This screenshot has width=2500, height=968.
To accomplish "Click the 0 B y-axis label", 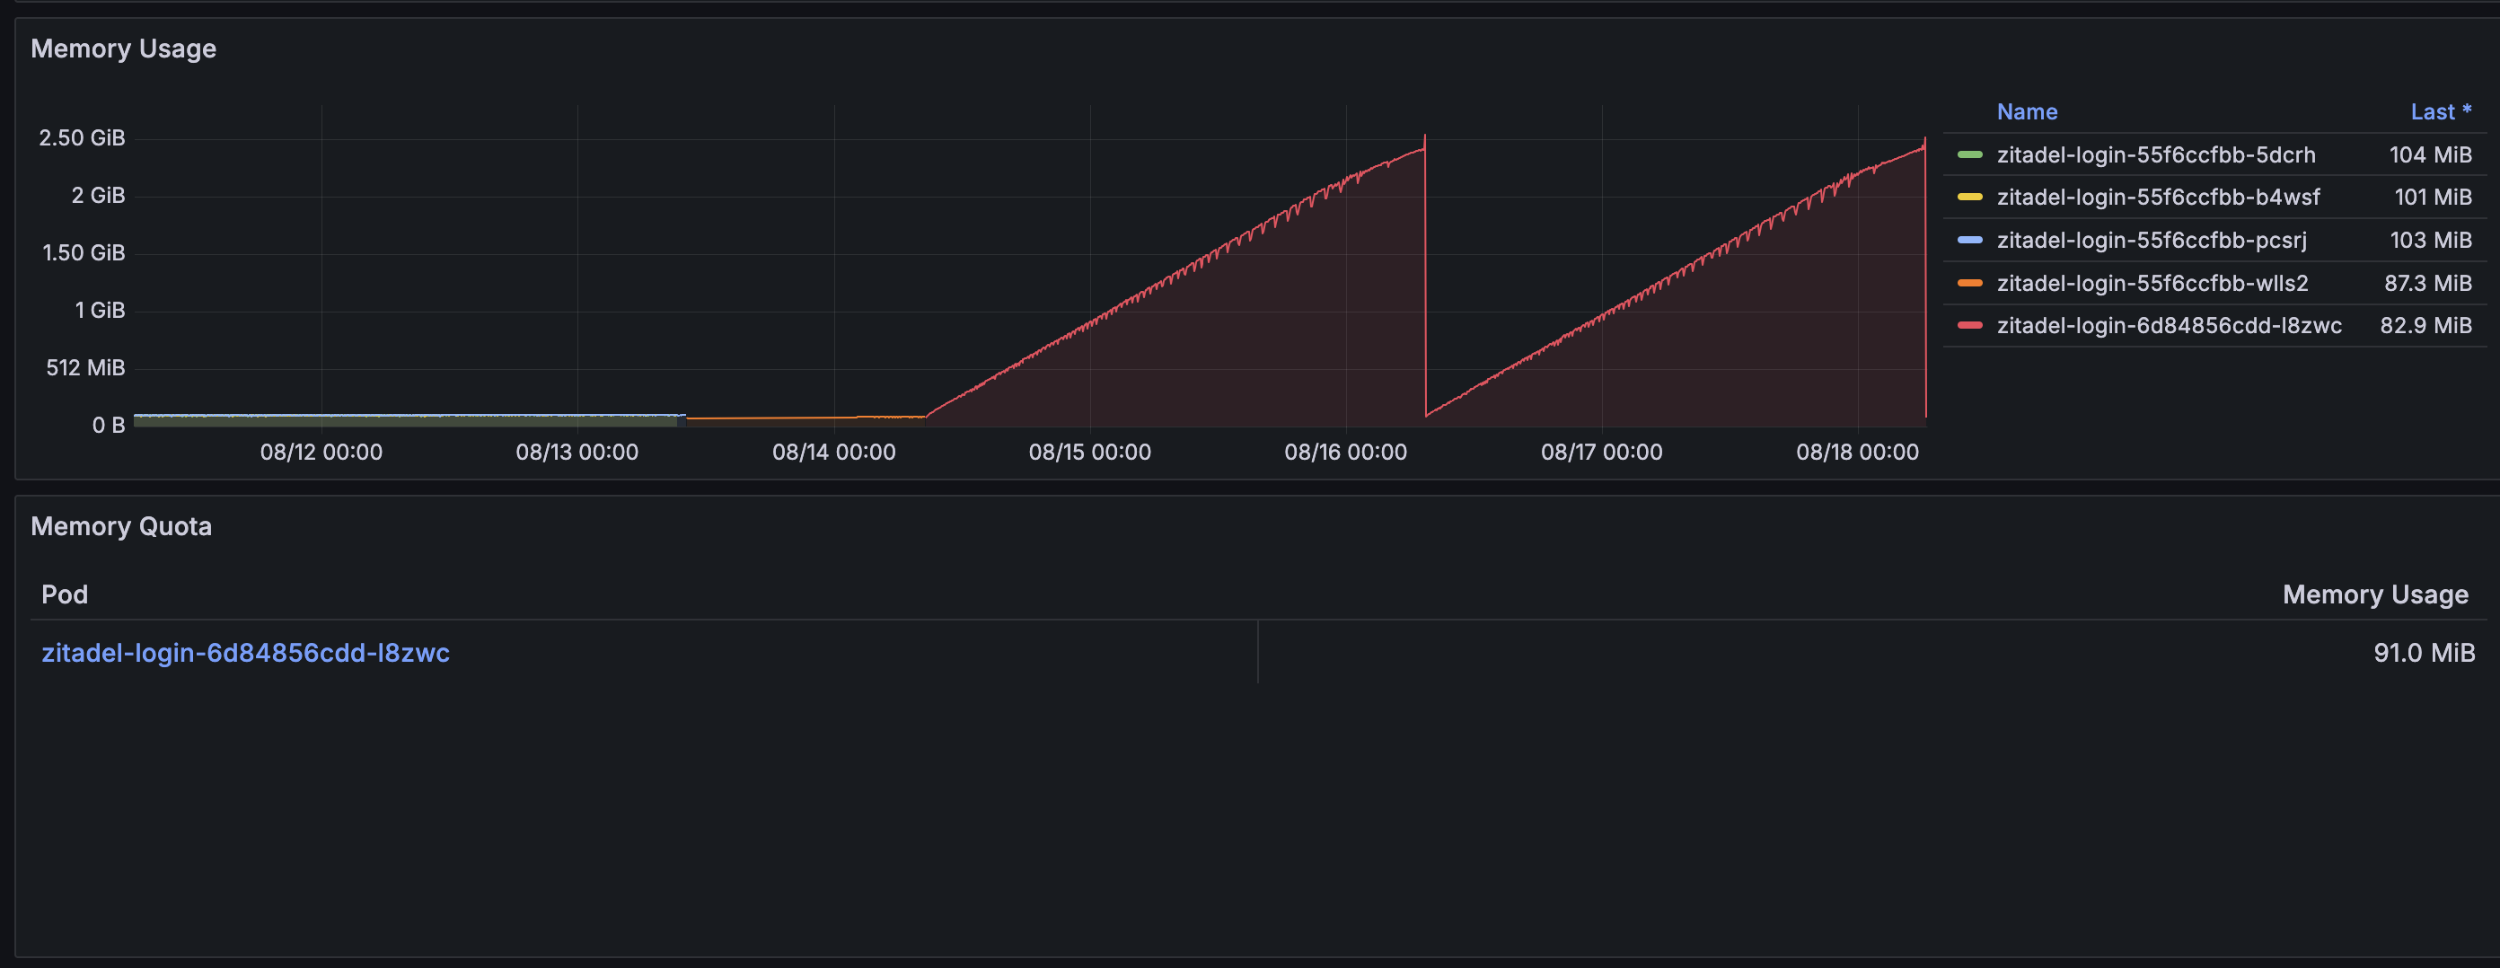I will coord(109,426).
